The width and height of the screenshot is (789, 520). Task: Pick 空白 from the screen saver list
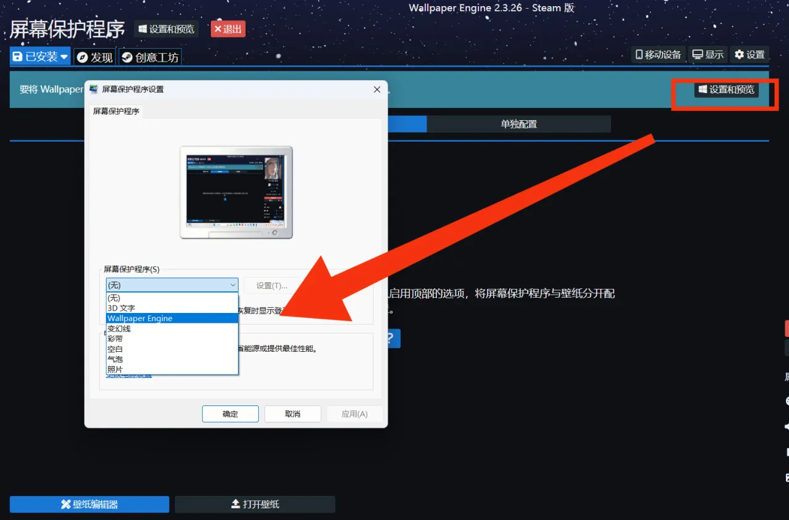click(172, 349)
